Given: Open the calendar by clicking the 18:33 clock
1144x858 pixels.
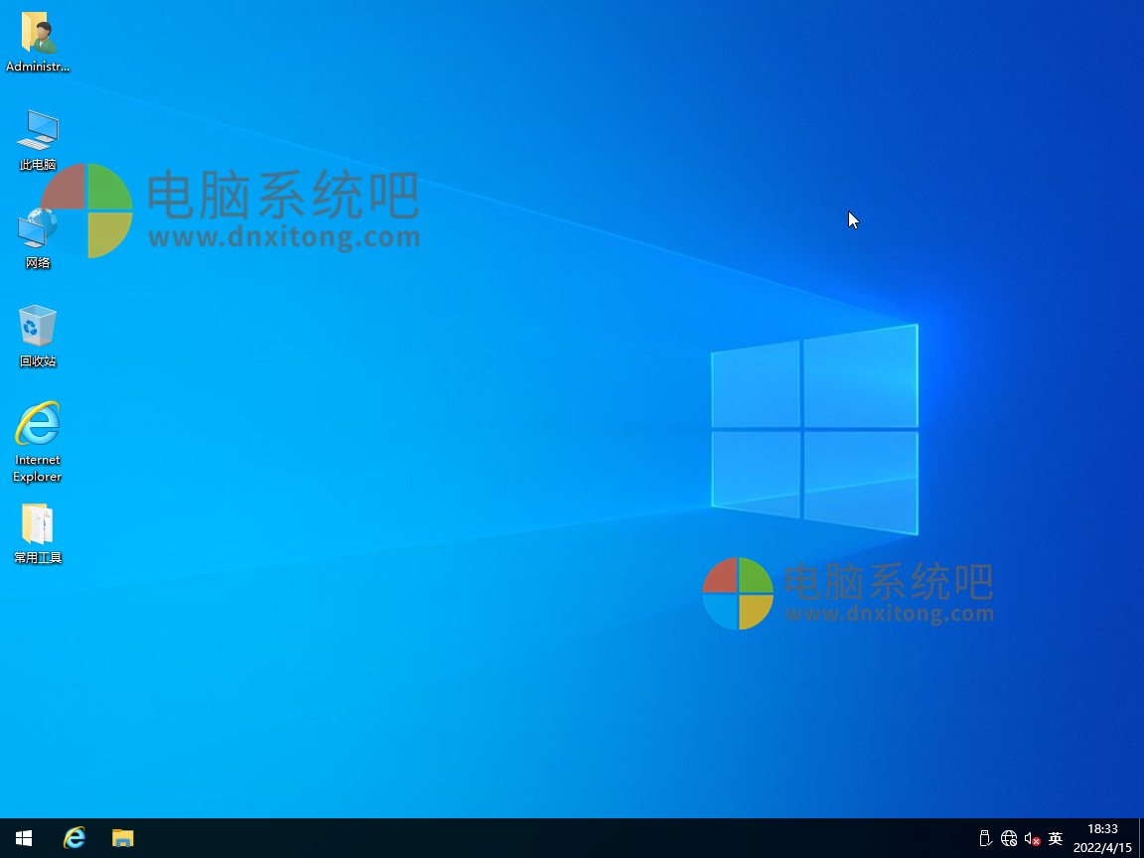Looking at the screenshot, I should click(1102, 828).
